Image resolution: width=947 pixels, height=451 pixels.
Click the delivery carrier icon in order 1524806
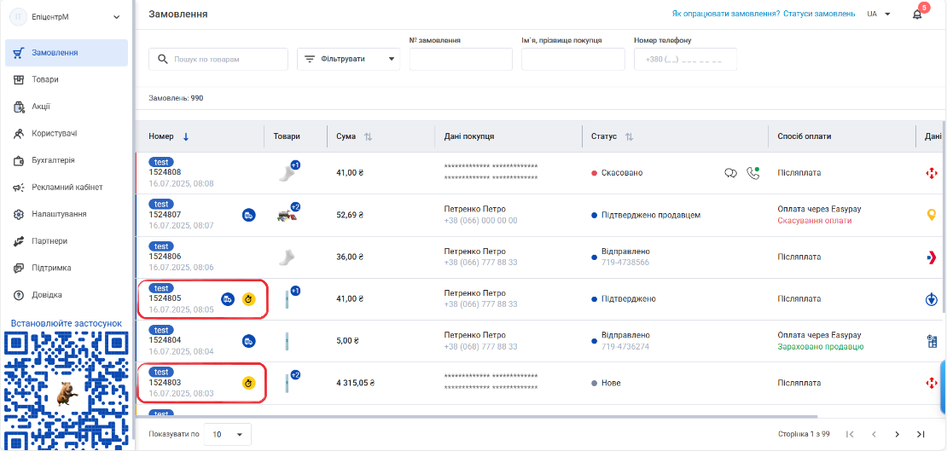[x=932, y=257]
